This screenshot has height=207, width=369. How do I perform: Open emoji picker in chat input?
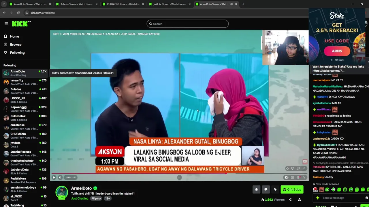[x=366, y=198]
